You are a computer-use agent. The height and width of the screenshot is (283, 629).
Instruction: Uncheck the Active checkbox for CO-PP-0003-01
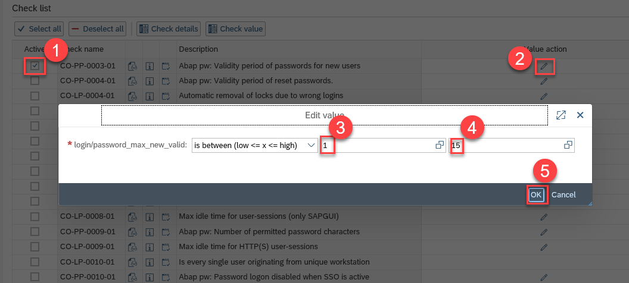click(35, 66)
